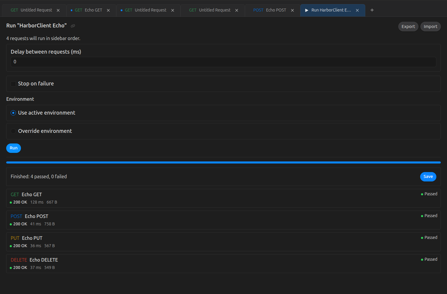The image size is (447, 294).
Task: Click the run progress bar
Action: 223,163
